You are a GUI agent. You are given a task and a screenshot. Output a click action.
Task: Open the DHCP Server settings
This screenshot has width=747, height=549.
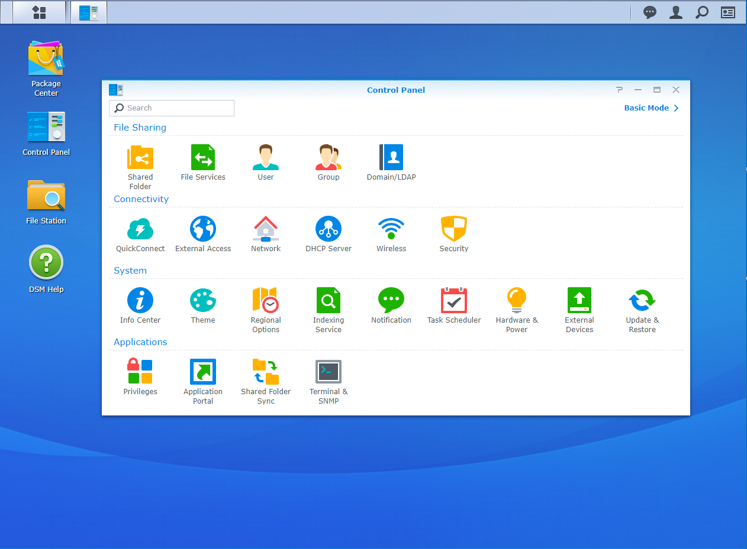[329, 229]
